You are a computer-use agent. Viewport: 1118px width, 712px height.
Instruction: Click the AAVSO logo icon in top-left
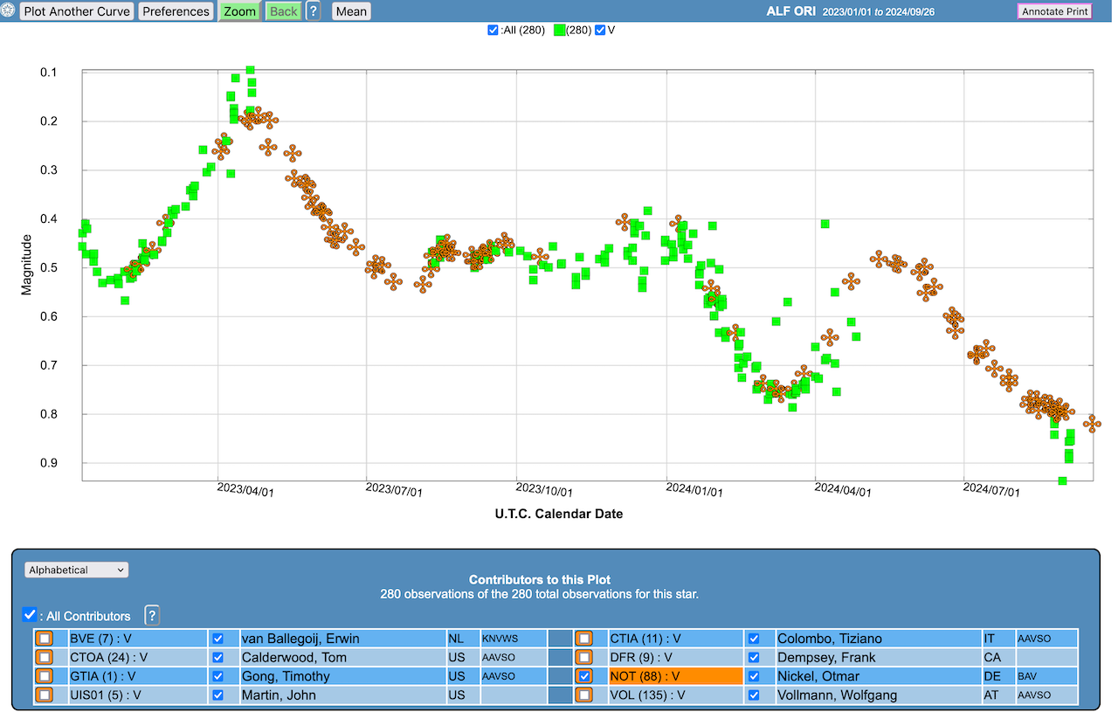(9, 11)
